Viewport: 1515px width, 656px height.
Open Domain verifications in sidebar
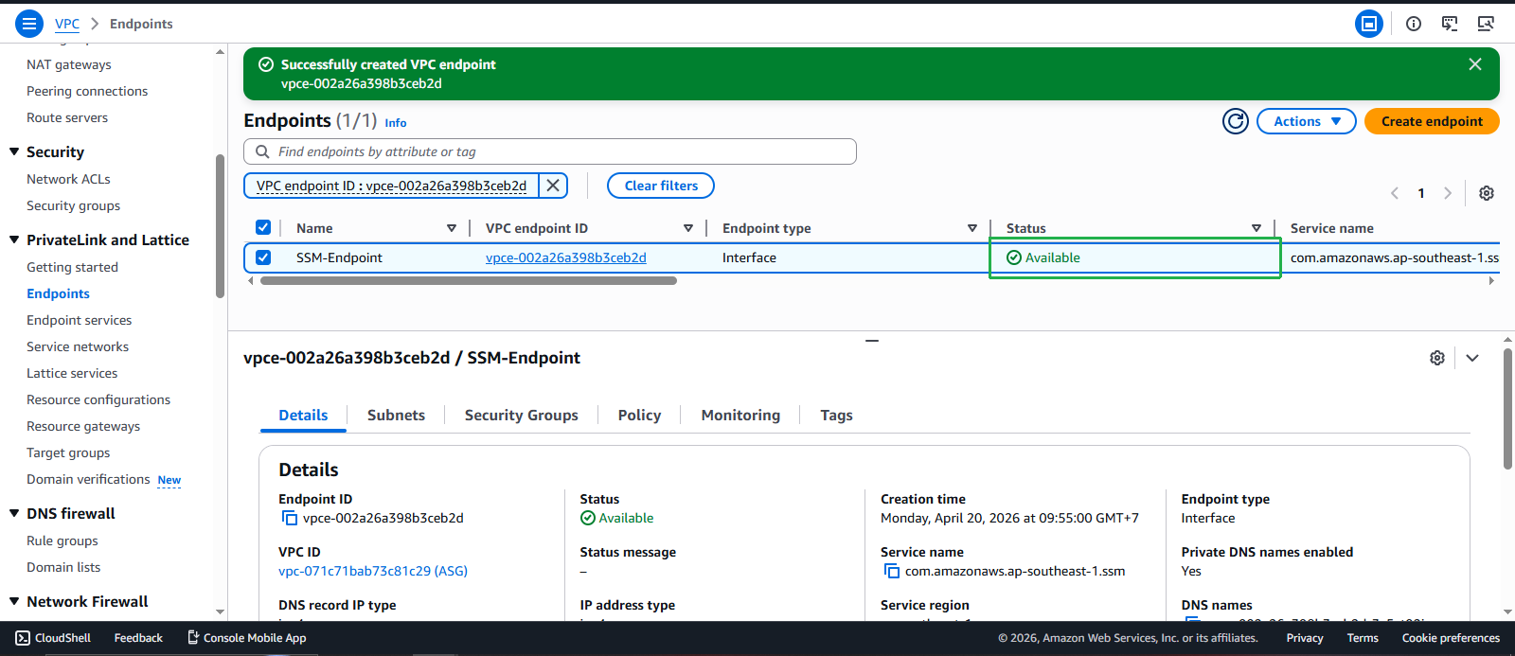(x=88, y=479)
